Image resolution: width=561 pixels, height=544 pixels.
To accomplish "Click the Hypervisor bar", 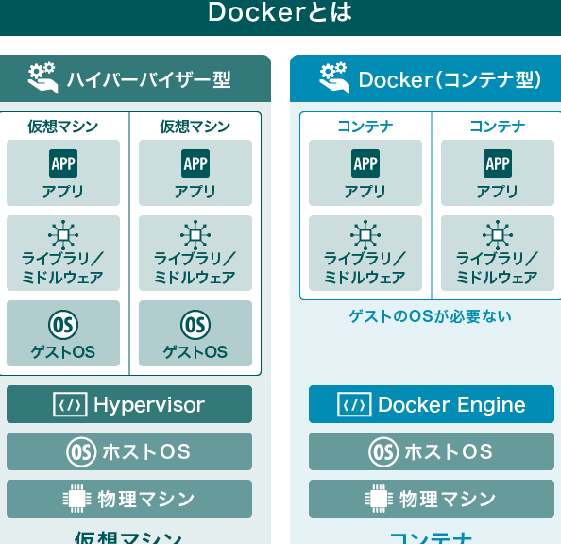I will pyautogui.click(x=129, y=404).
